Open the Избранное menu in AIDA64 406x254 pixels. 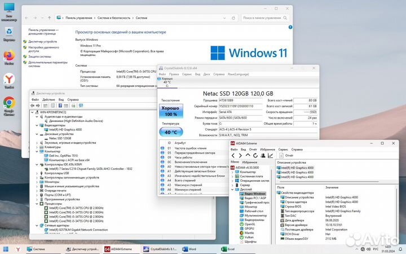click(267, 150)
